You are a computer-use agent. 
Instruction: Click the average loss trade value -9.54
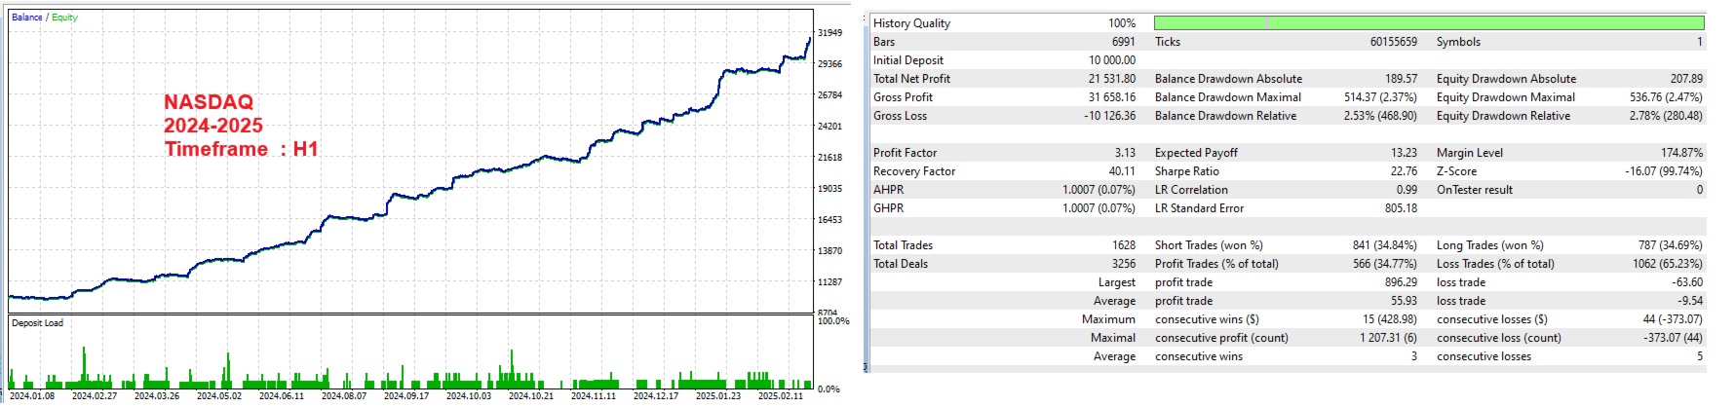pyautogui.click(x=1691, y=301)
